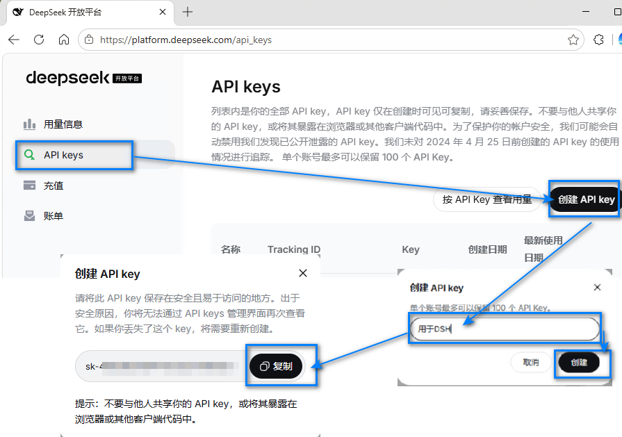This screenshot has height=437, width=622.
Task: Click the site lock icon in address bar
Action: [89, 40]
